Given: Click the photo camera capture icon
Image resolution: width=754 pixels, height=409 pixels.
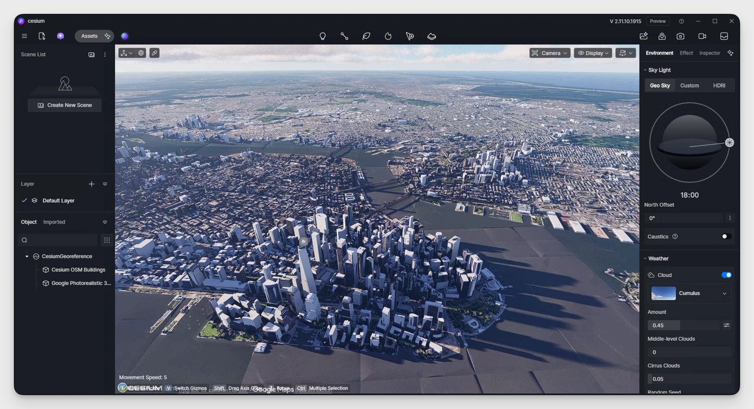Looking at the screenshot, I should [680, 36].
